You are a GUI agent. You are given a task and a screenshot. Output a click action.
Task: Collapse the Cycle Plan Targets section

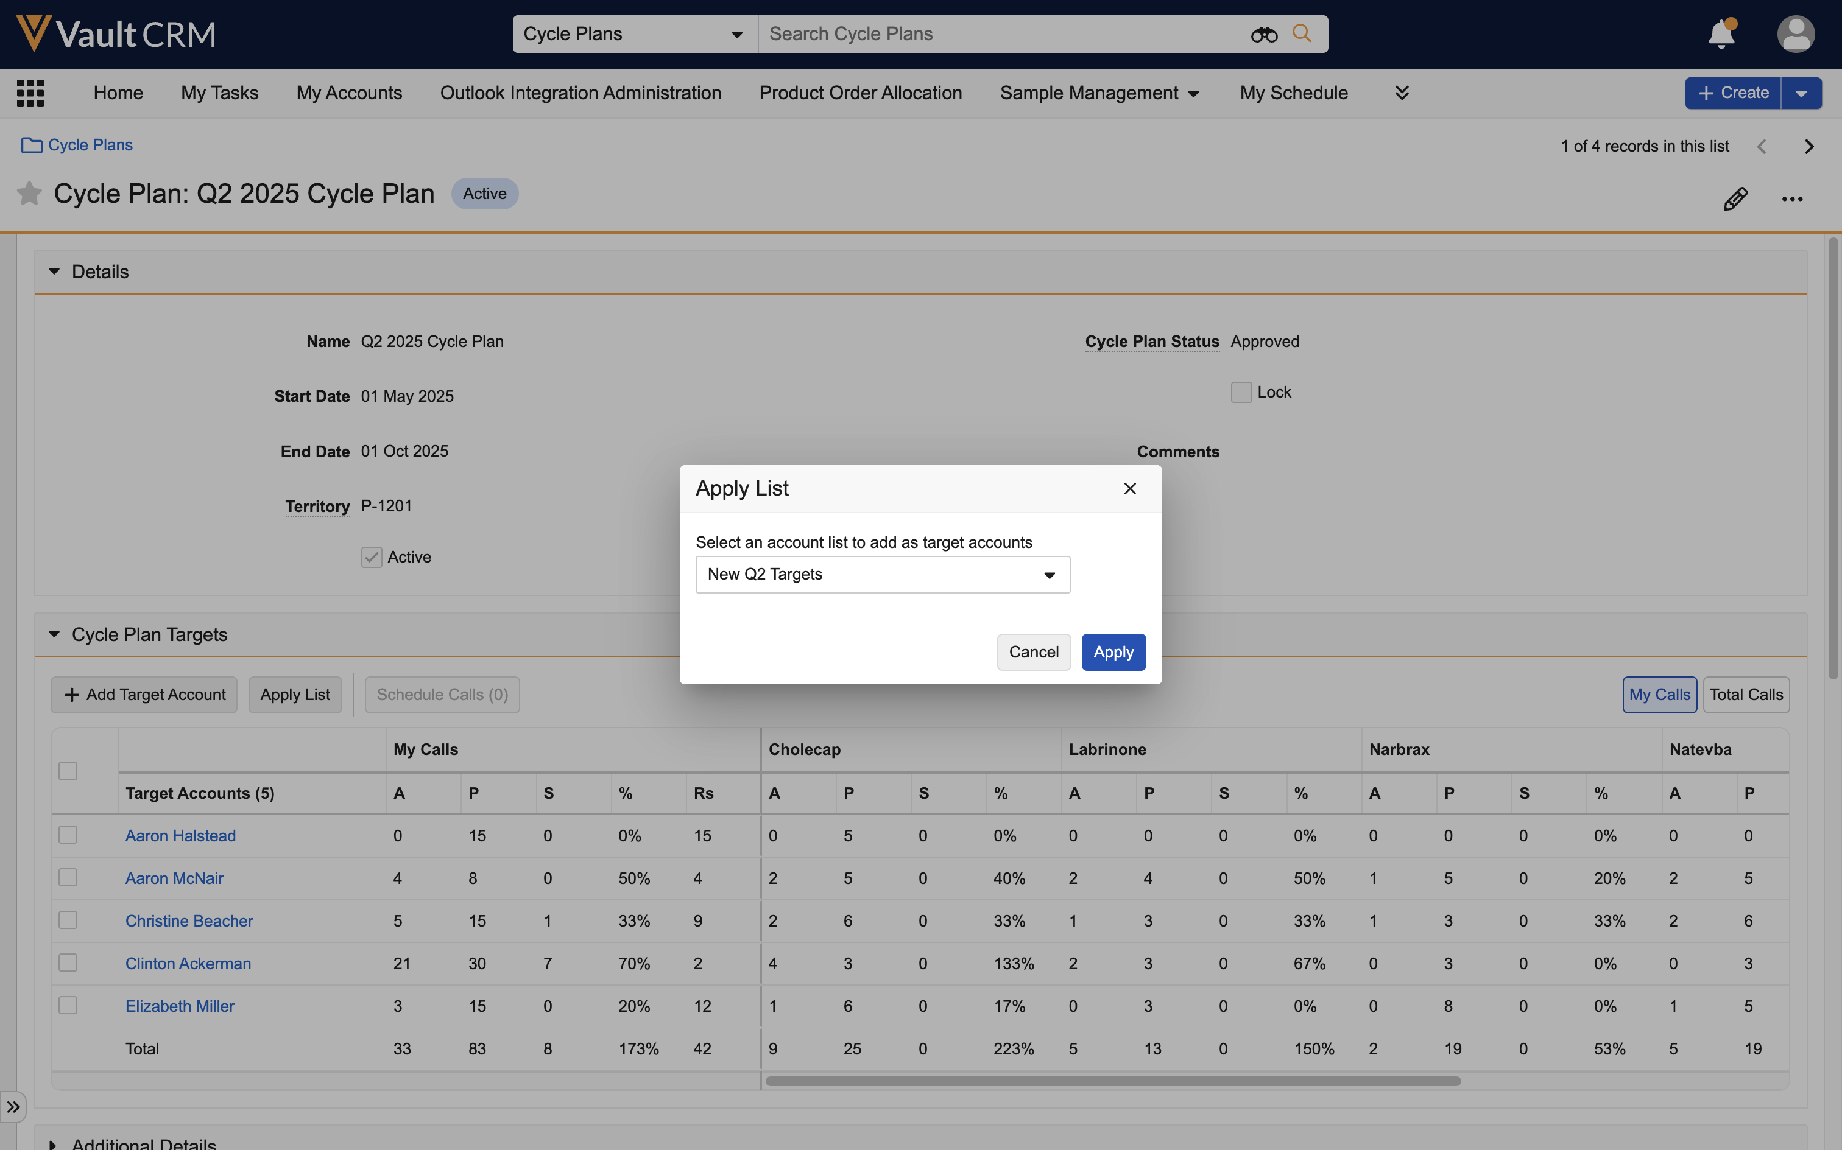tap(54, 634)
